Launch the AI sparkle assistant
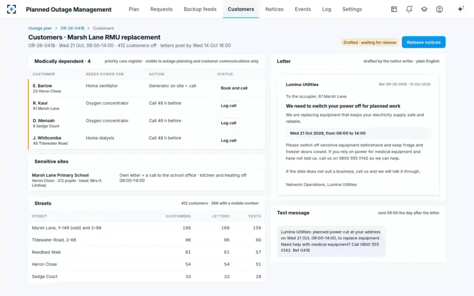 [x=461, y=9]
